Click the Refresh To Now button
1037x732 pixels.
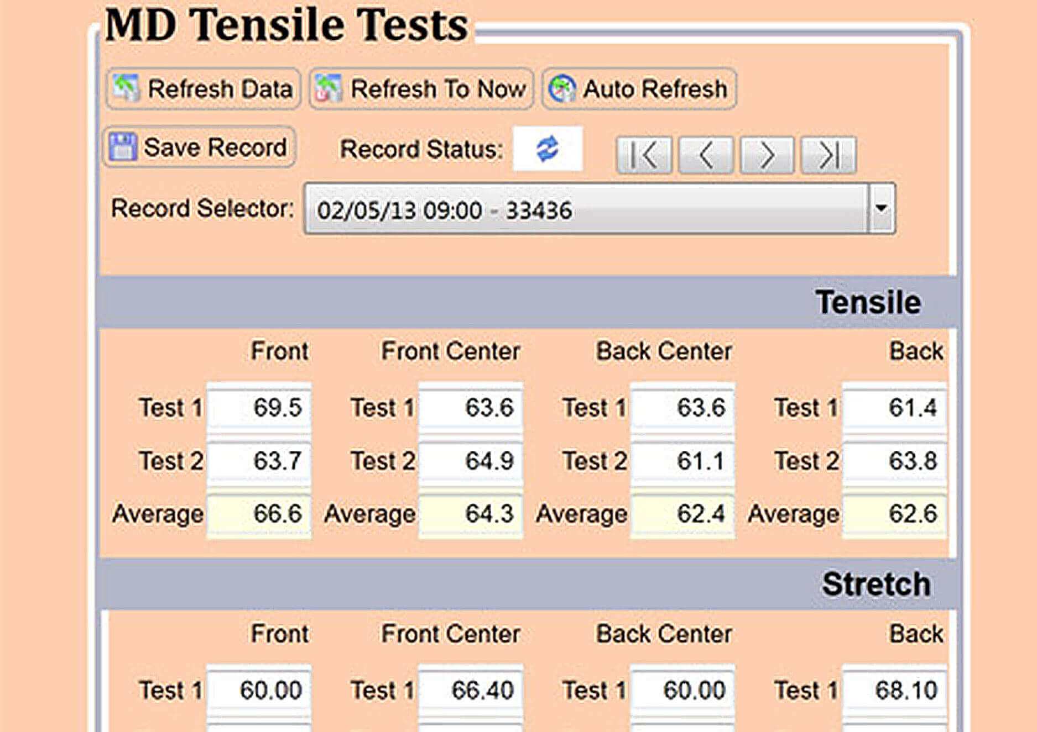(x=421, y=89)
